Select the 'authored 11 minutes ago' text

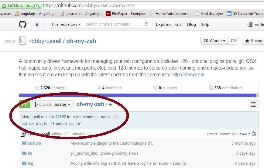(x=72, y=133)
